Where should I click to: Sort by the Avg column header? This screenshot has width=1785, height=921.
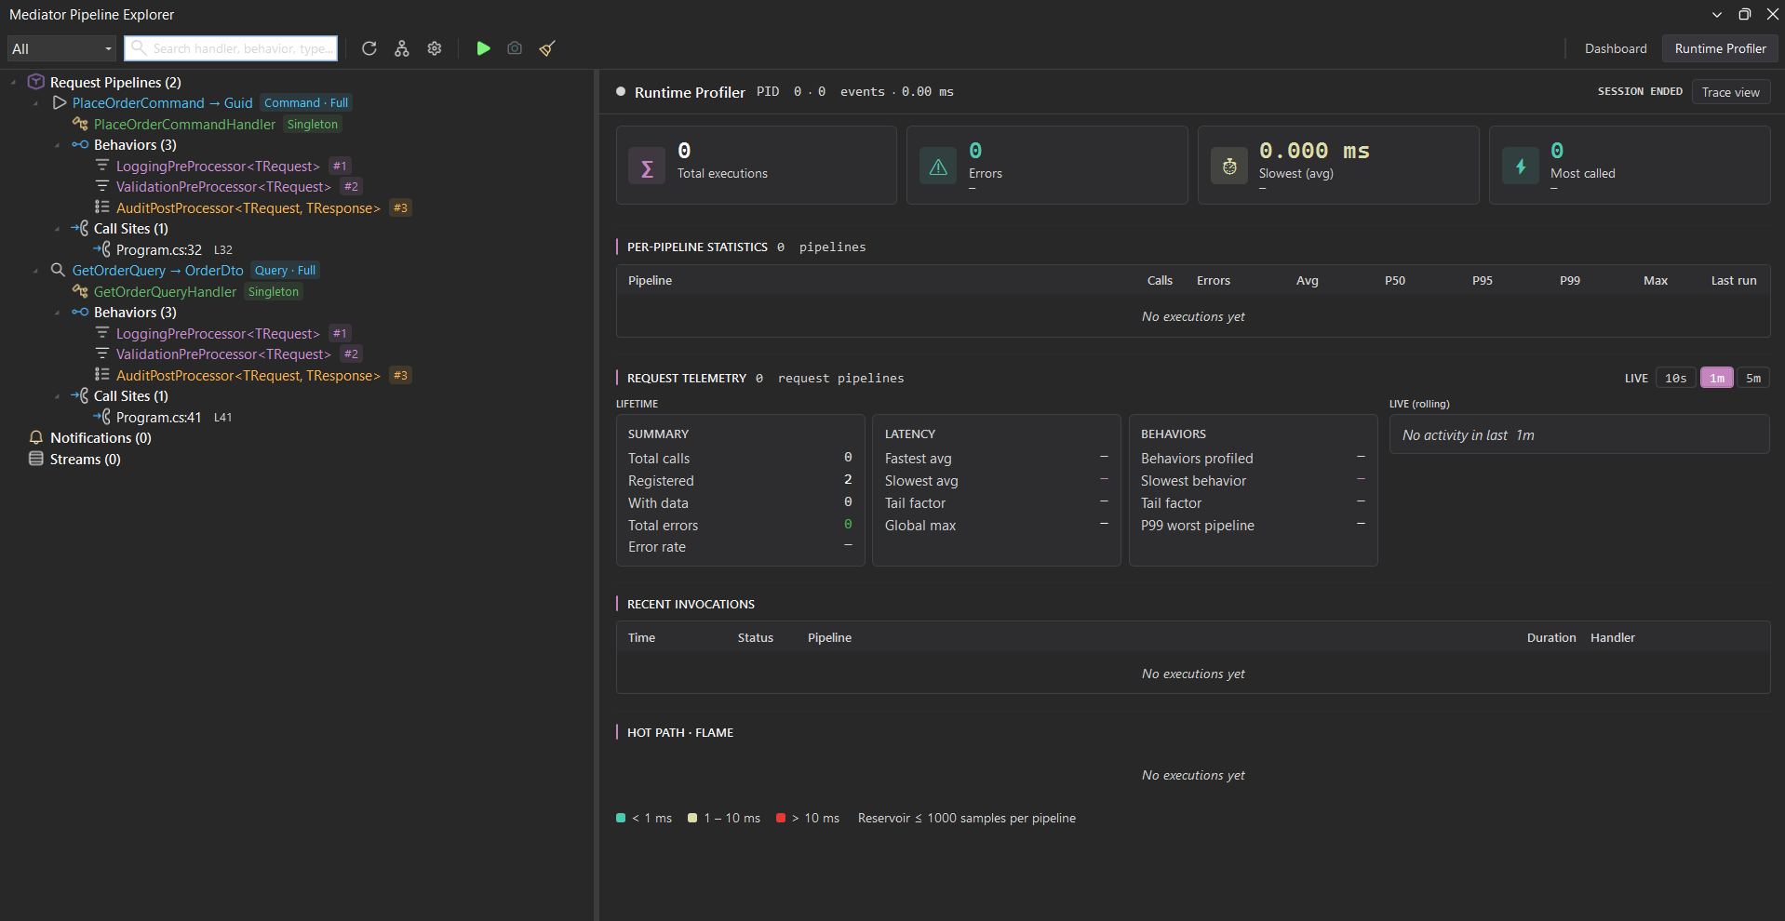1307,280
